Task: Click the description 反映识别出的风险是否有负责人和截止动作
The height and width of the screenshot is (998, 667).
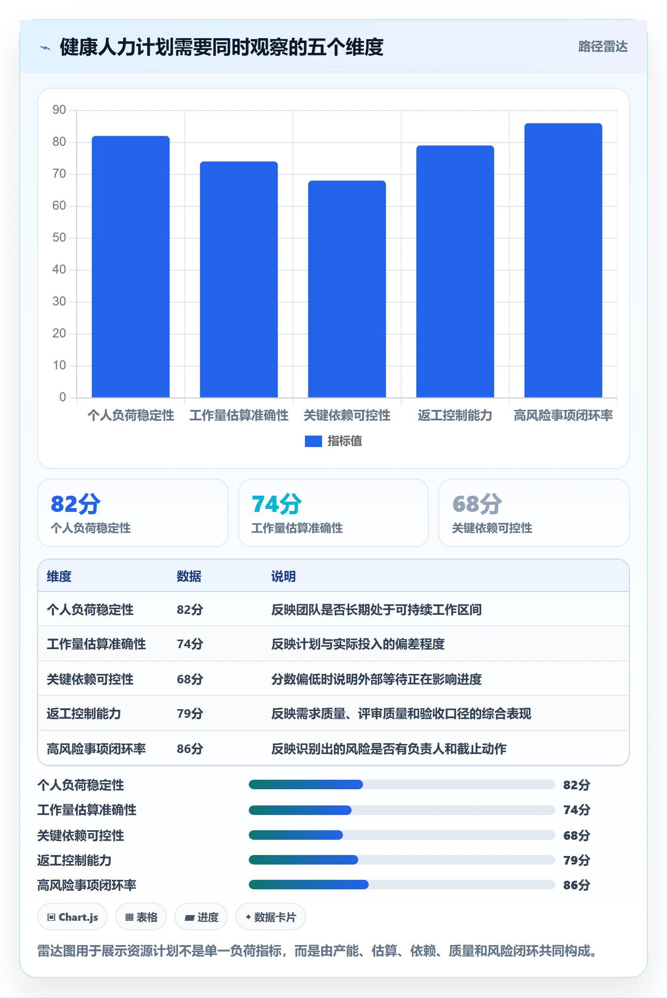Action: (x=389, y=749)
